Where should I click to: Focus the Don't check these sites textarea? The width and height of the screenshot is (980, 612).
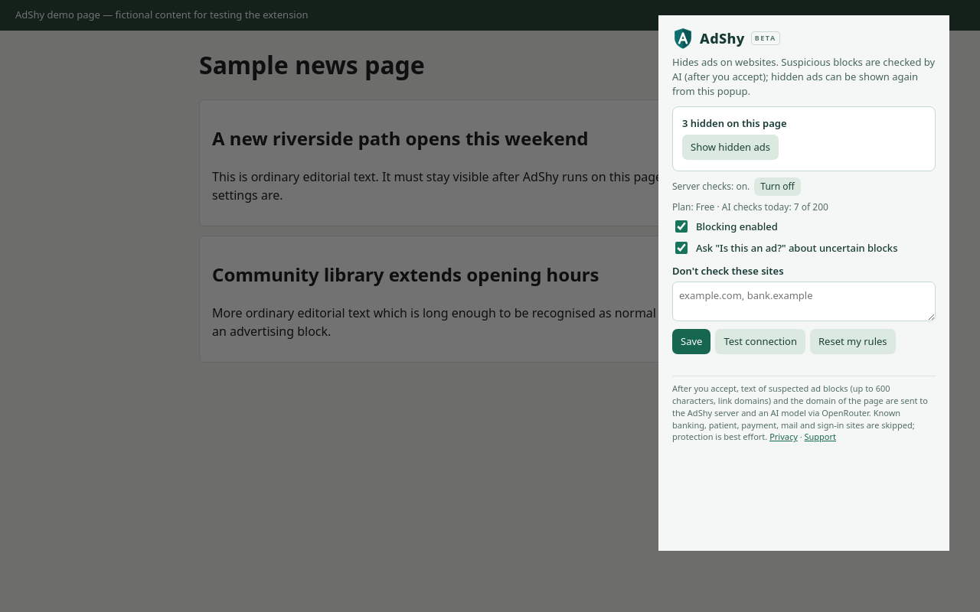(804, 301)
